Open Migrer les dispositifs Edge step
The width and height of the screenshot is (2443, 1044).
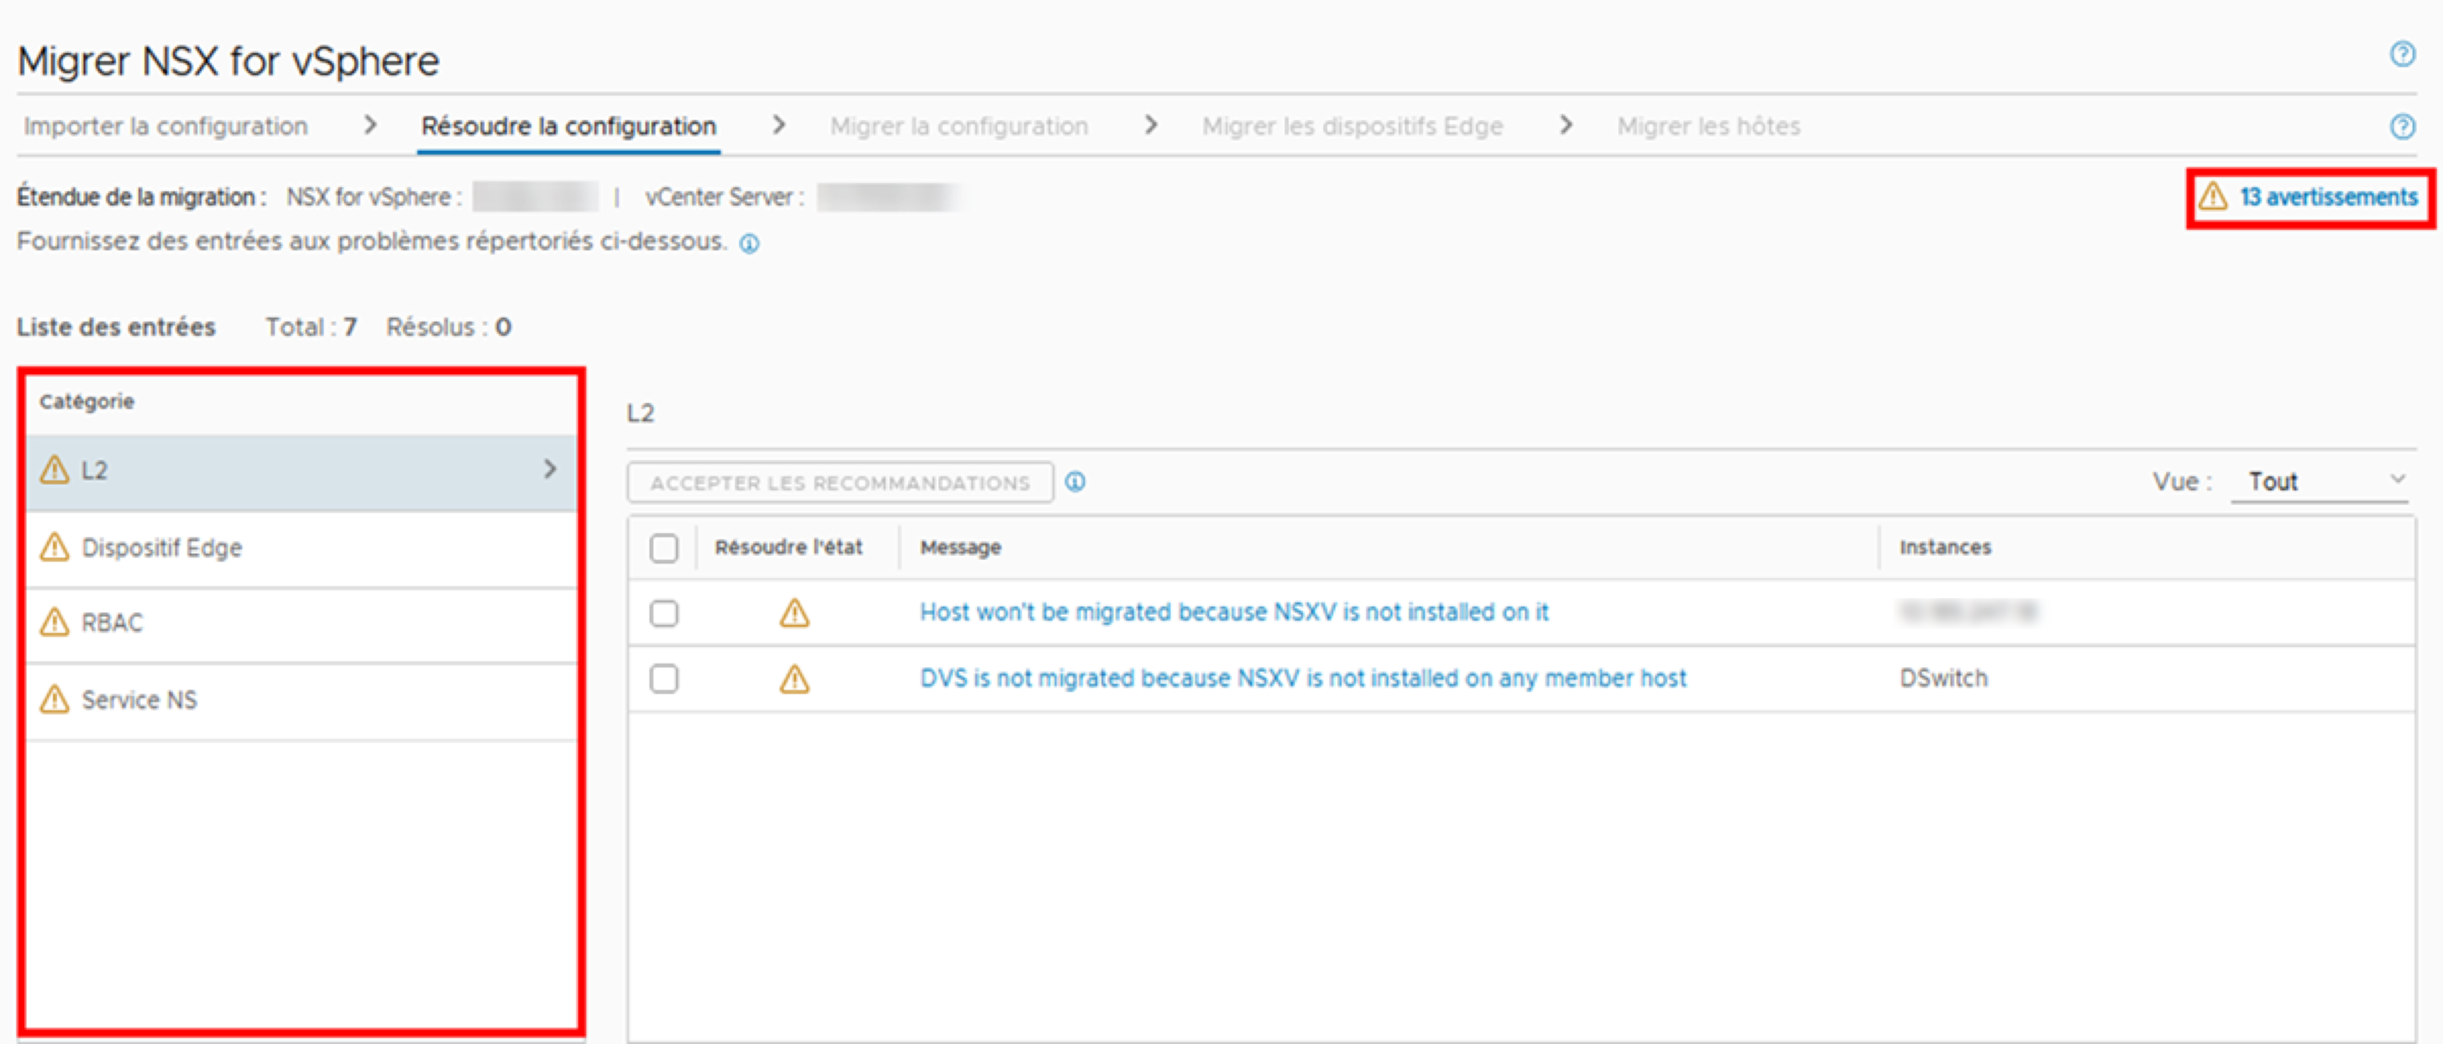(x=1352, y=126)
